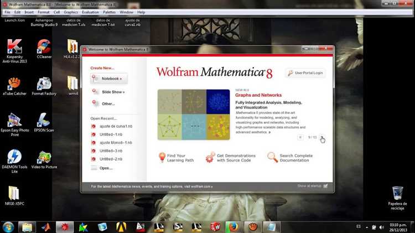Viewport: 415px width, 233px height.
Task: Open the Window menu
Action: tap(127, 12)
